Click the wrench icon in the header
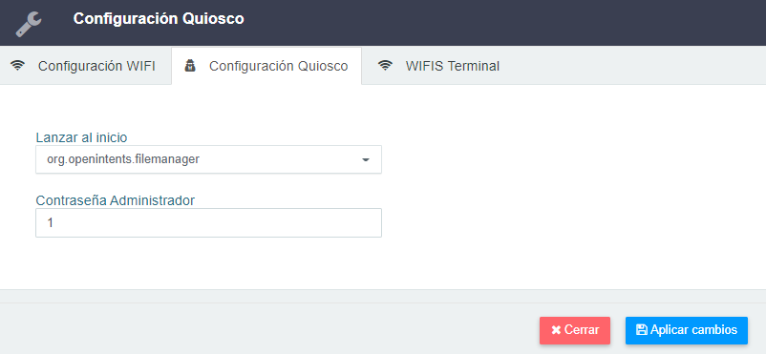The width and height of the screenshot is (766, 354). click(29, 24)
